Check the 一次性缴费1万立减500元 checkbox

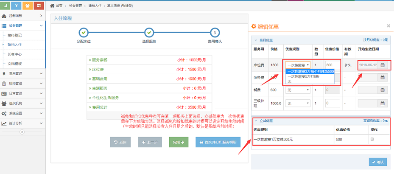click(x=372, y=139)
